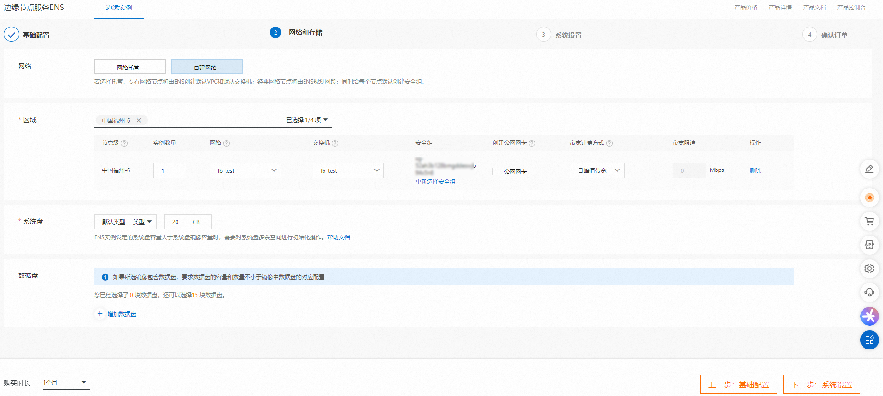Click 重新选择安全组 link
Image resolution: width=883 pixels, height=396 pixels.
[x=435, y=182]
